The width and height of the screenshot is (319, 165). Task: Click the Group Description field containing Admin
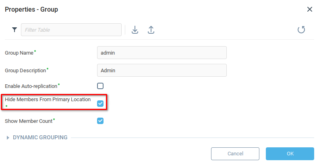[x=162, y=70]
